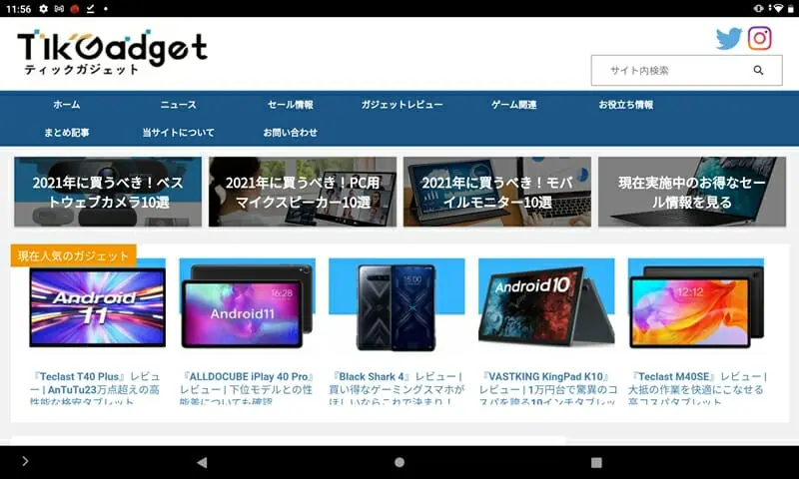Open the Twitter icon link

[x=729, y=39]
